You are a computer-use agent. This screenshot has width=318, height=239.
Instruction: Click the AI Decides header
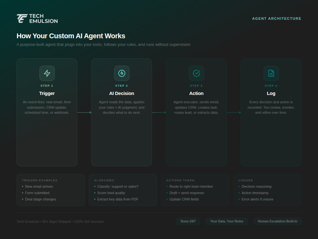point(104,180)
